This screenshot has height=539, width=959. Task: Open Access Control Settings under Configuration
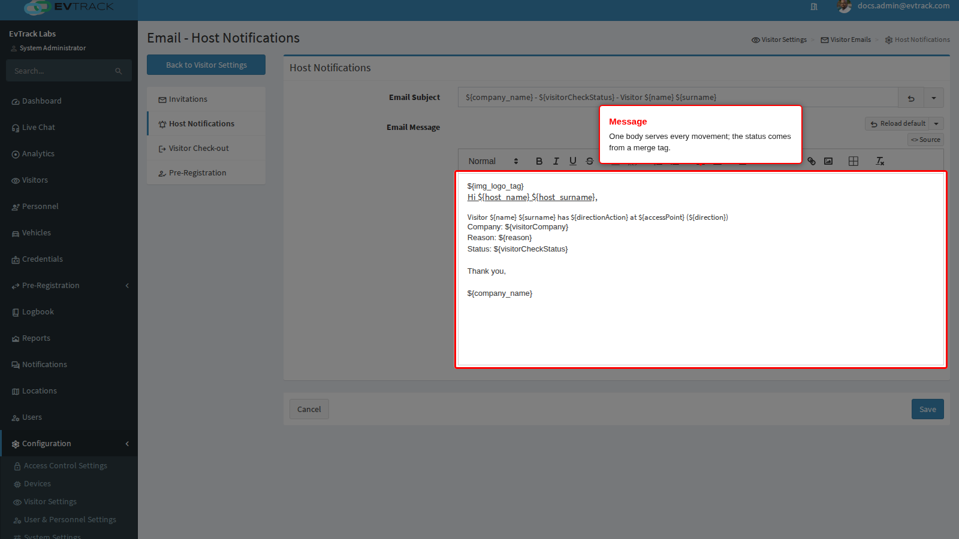tap(69, 466)
